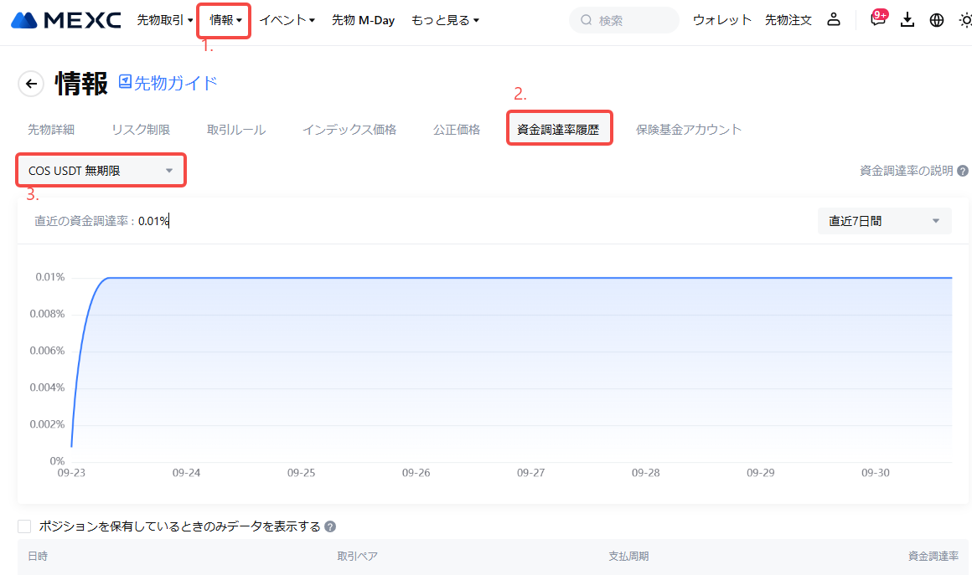Open the user profile icon
This screenshot has width=972, height=575.
click(x=833, y=20)
